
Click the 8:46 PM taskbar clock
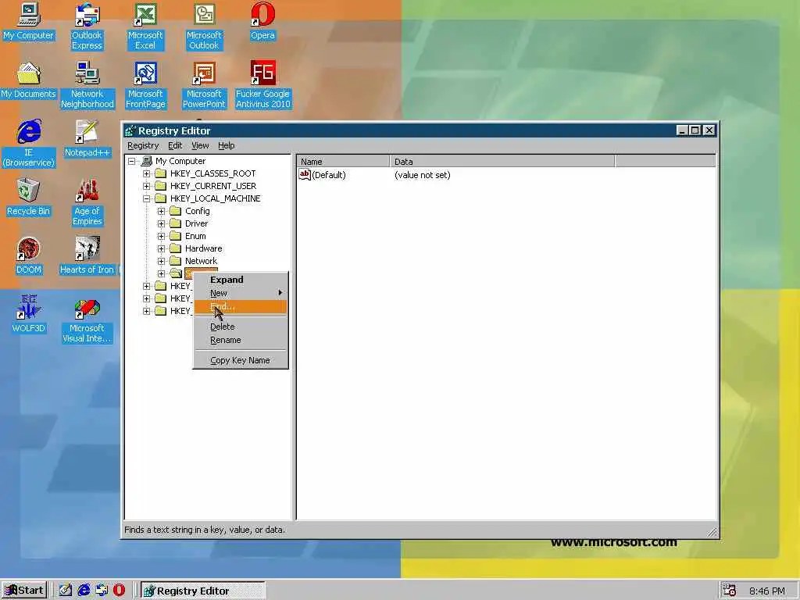pos(767,591)
